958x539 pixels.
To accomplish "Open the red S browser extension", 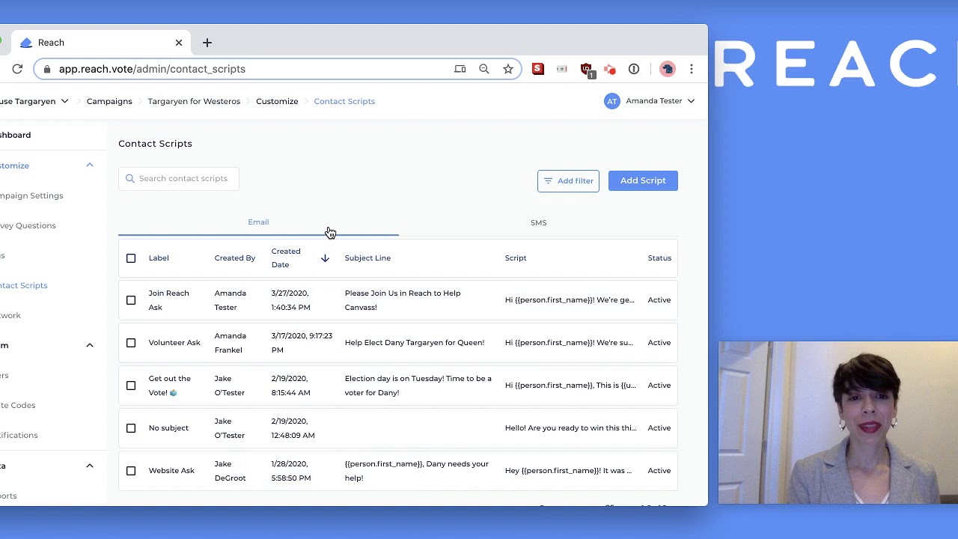I will tap(538, 69).
